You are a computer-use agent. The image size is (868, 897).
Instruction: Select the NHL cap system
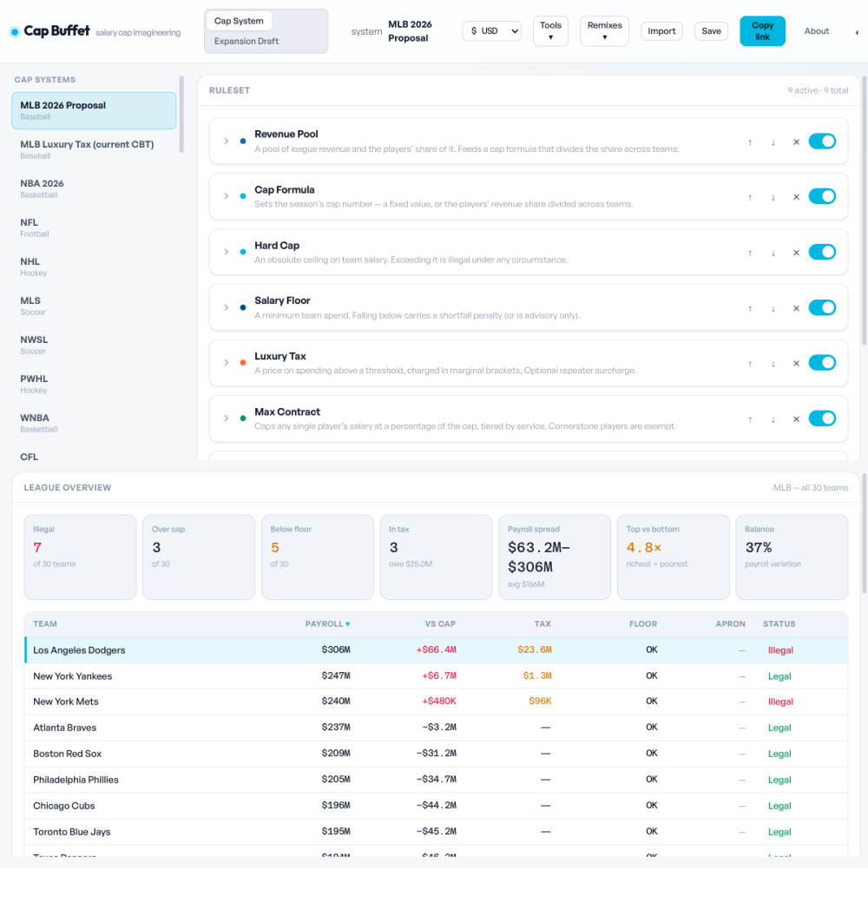[94, 267]
